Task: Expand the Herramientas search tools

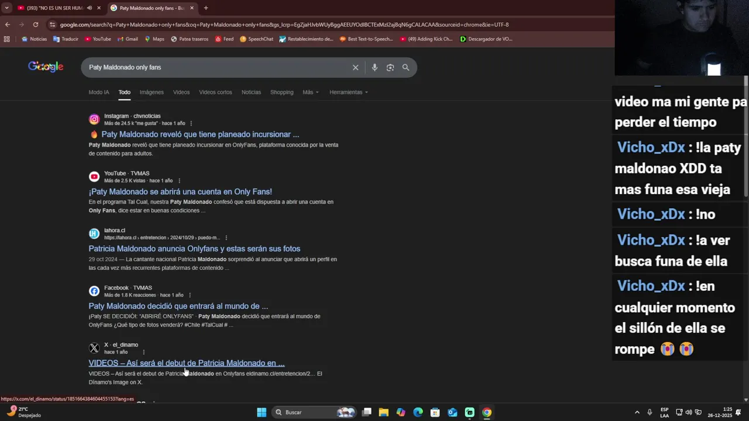Action: click(x=349, y=92)
